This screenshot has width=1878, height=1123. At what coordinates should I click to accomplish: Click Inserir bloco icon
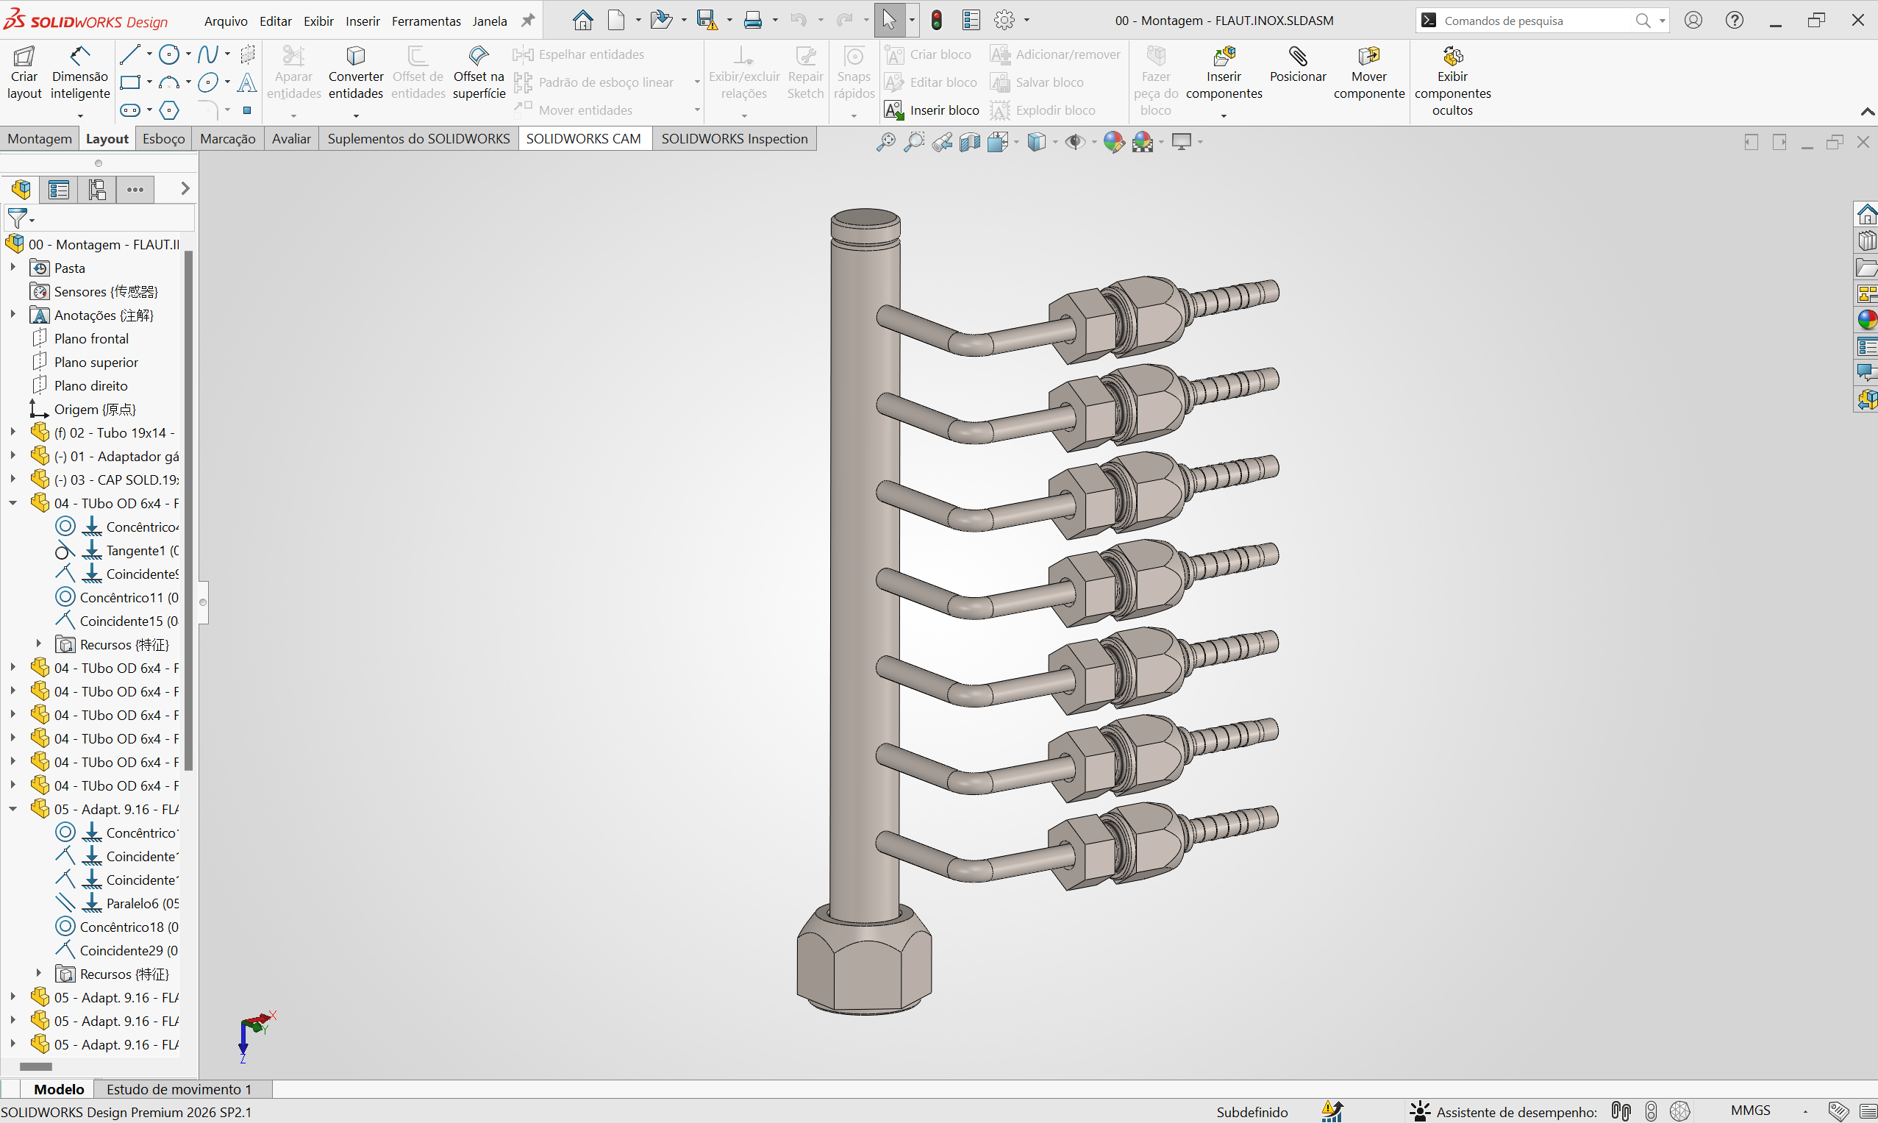point(932,110)
